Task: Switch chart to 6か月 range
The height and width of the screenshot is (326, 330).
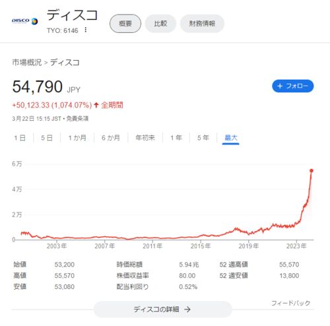Action: click(x=111, y=138)
